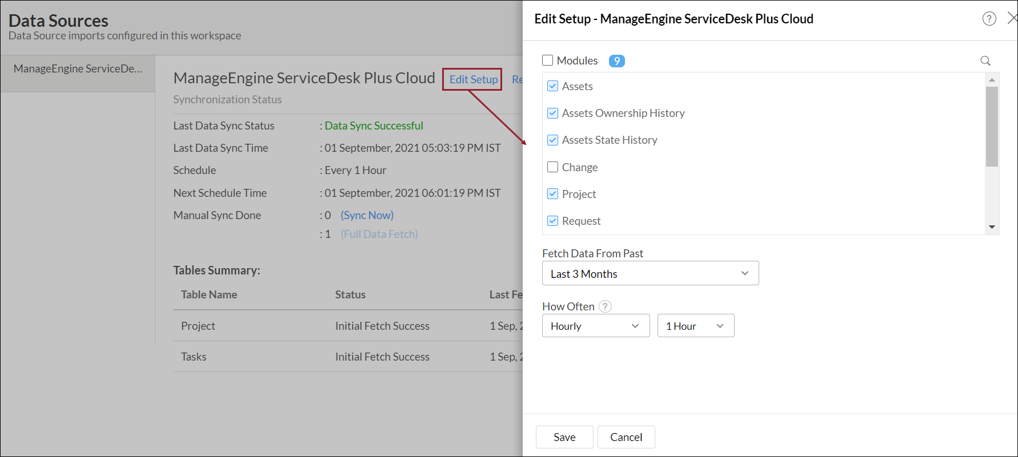Screen dimensions: 1018x457
Task: Uncheck Assets State History module
Action: [552, 140]
